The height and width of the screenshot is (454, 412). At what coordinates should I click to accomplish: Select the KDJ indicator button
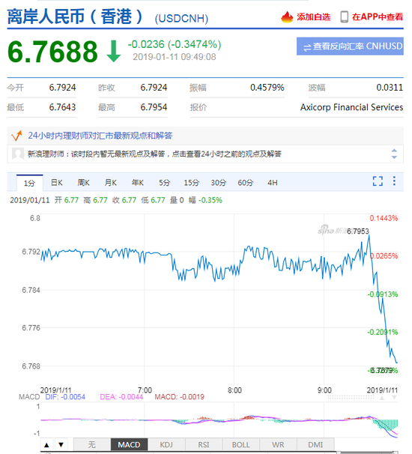click(166, 444)
